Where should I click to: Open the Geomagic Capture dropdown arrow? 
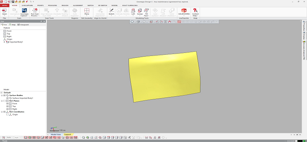point(28,15)
